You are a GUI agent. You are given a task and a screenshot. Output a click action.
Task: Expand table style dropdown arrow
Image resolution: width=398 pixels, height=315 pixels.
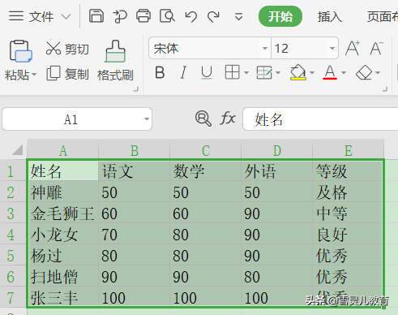278,72
